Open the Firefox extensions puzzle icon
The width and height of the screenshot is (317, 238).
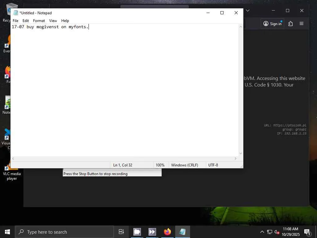pyautogui.click(x=290, y=24)
